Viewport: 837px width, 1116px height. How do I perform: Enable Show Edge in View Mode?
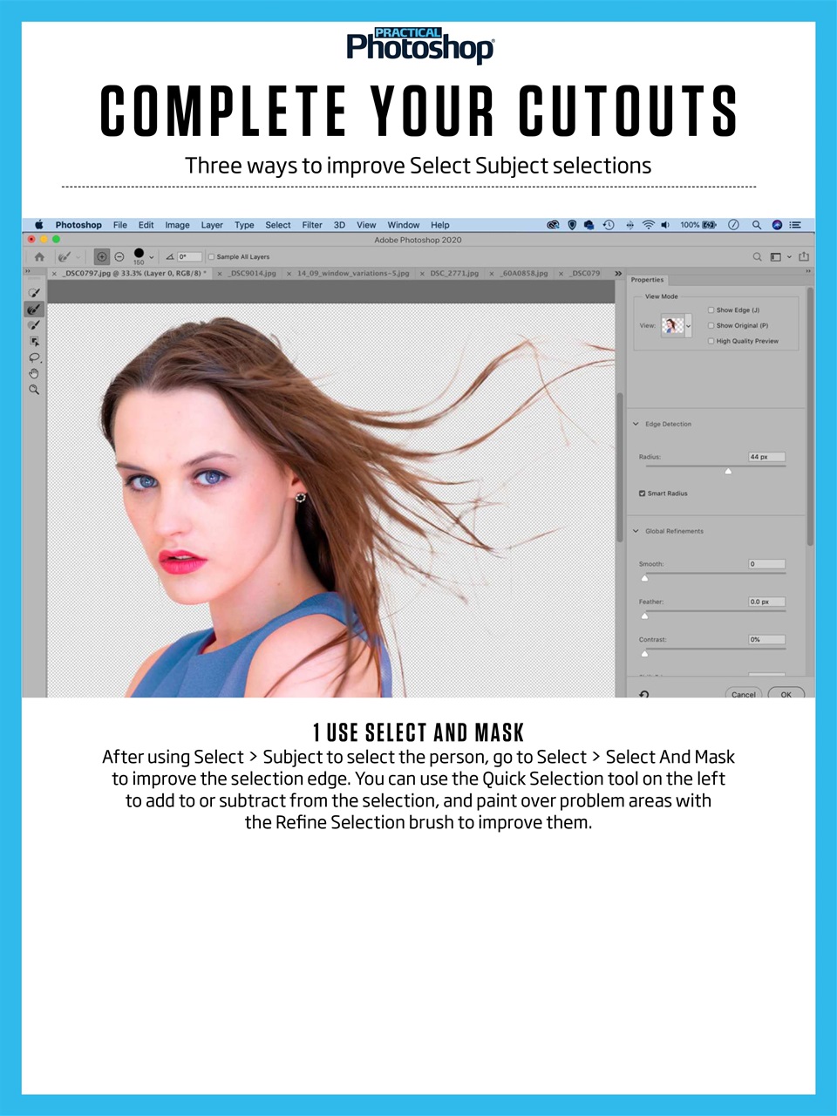(711, 310)
